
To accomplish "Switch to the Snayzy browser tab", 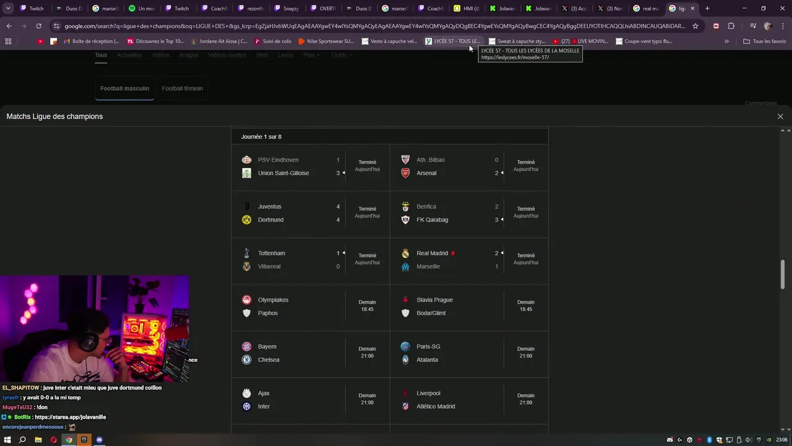I will 286,9.
